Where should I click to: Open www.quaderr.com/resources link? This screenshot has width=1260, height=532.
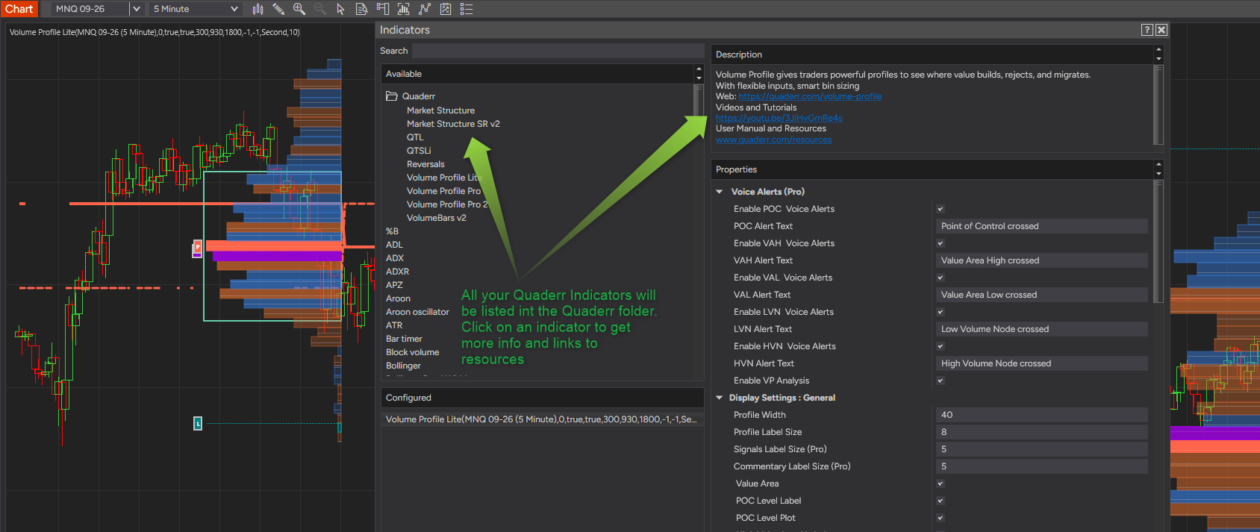click(773, 140)
